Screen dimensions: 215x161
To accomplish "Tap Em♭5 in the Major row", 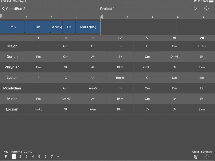I will click(202, 46).
